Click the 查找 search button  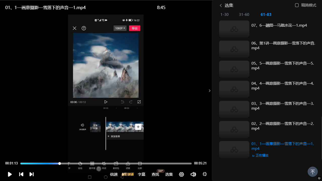[x=155, y=174]
